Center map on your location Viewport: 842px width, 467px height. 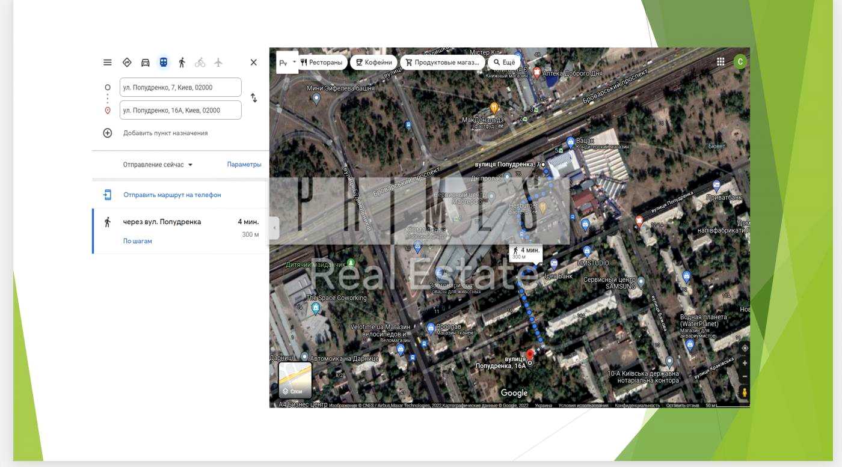(x=745, y=349)
